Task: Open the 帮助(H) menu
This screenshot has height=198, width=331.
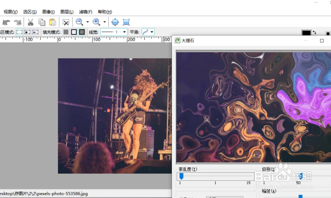Action: click(105, 12)
